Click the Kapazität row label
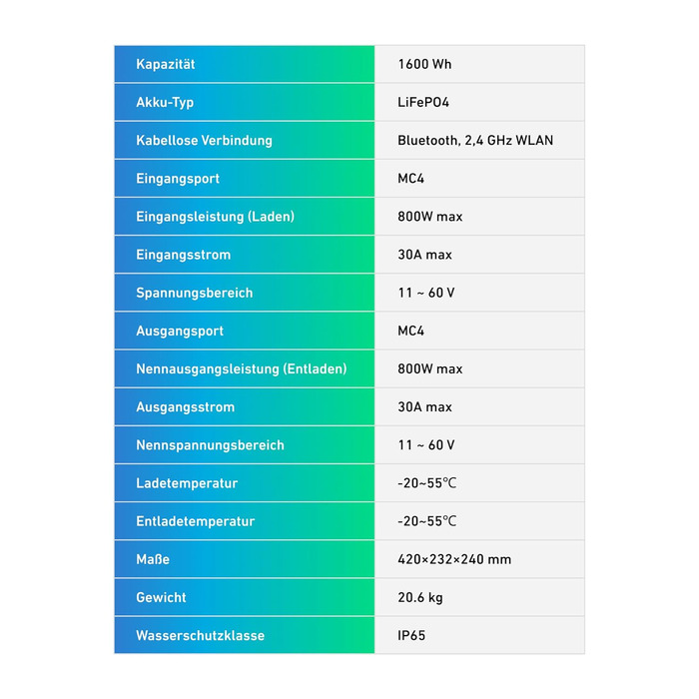Viewport: 699px width, 699px height. click(166, 64)
